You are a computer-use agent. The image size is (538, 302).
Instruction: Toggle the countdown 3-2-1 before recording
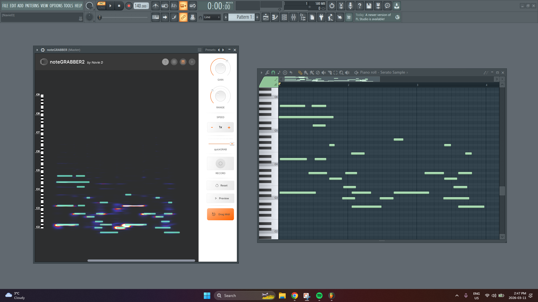(x=174, y=6)
